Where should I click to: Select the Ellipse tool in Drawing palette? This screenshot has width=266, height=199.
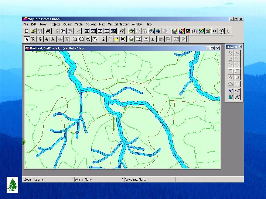pos(237,65)
